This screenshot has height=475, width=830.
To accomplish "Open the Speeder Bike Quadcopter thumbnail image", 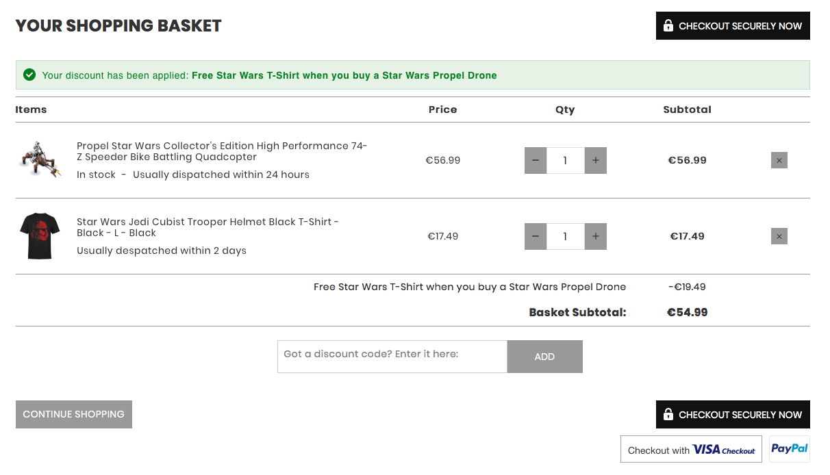I will pos(39,160).
